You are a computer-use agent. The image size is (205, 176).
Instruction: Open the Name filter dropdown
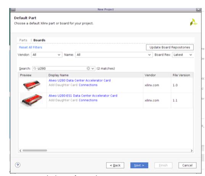point(114,55)
